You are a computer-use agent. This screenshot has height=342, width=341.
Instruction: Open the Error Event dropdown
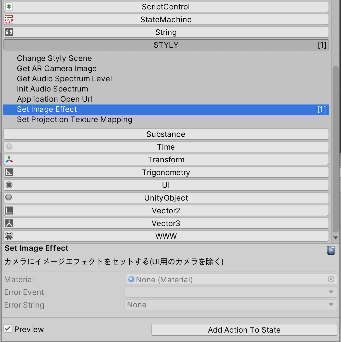coord(331,292)
